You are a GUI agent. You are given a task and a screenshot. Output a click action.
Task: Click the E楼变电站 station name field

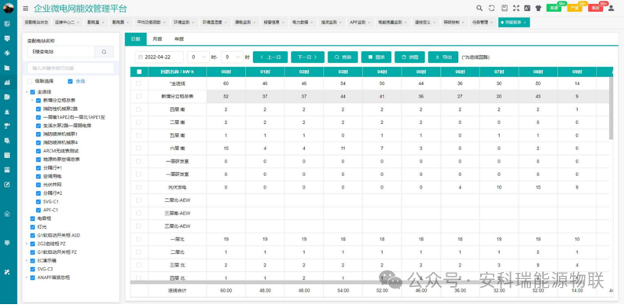click(61, 52)
